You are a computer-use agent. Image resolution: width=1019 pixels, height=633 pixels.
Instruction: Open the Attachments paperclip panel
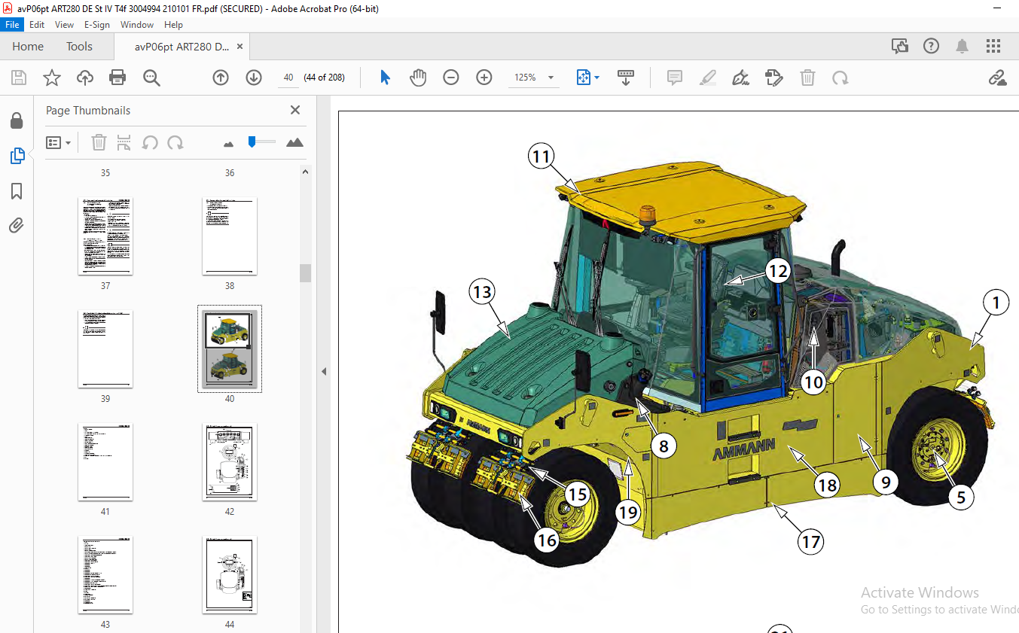17,225
